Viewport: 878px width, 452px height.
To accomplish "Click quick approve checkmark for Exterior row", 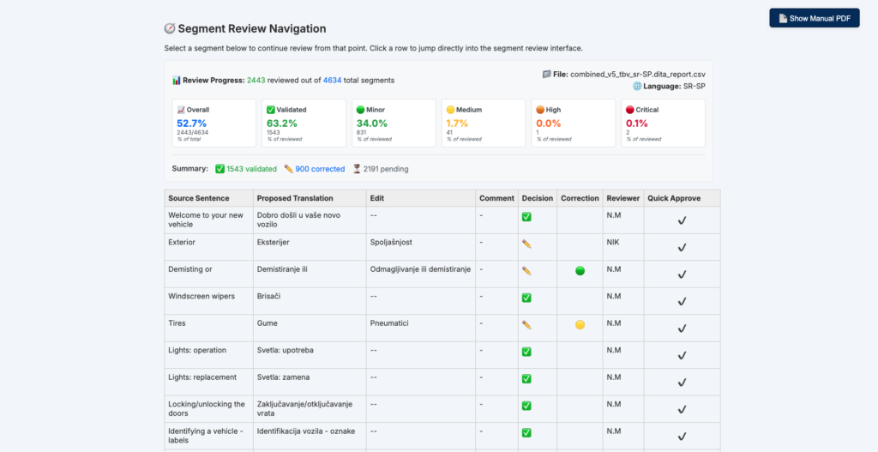I will coord(682,248).
